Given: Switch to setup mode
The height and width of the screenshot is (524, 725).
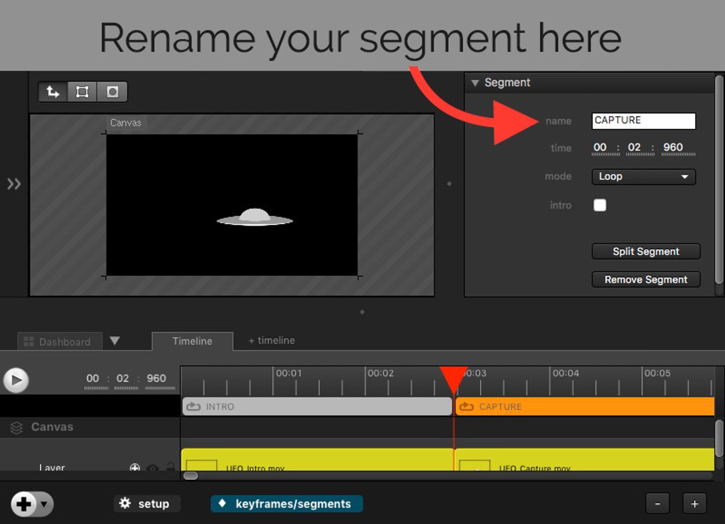Looking at the screenshot, I should pos(147,504).
